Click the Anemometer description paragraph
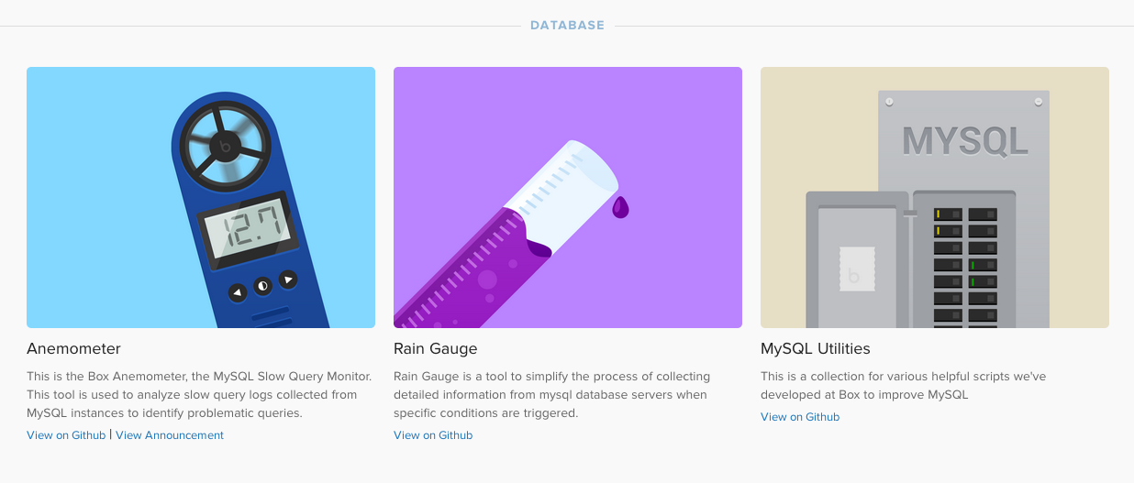The width and height of the screenshot is (1134, 483). 200,395
